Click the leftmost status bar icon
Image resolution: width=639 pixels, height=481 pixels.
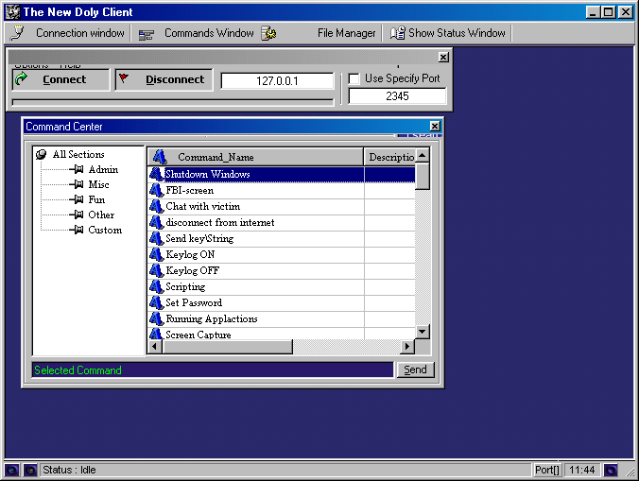click(11, 470)
